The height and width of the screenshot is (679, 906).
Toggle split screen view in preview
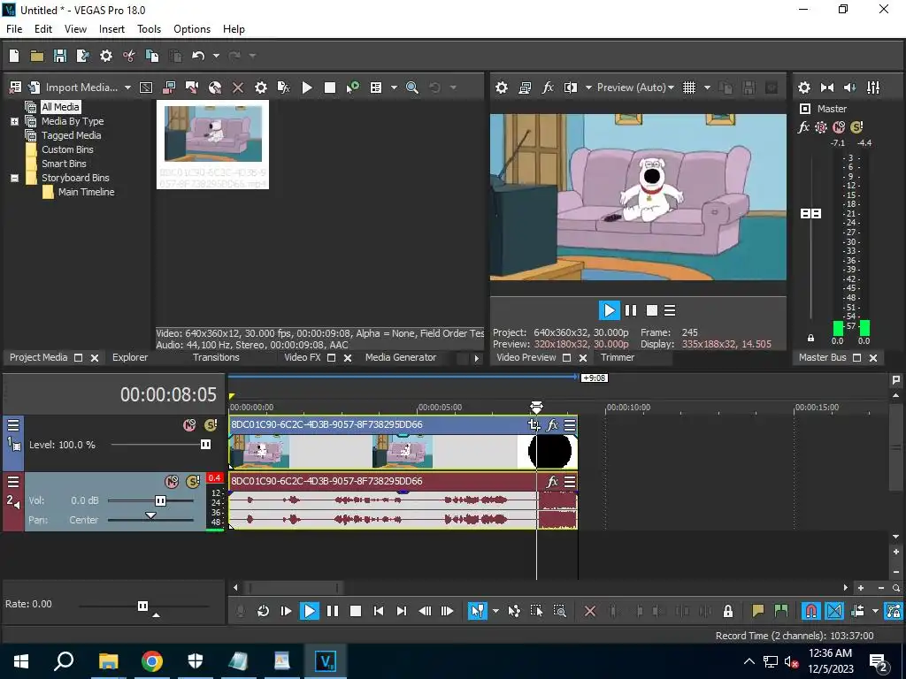[x=571, y=88]
